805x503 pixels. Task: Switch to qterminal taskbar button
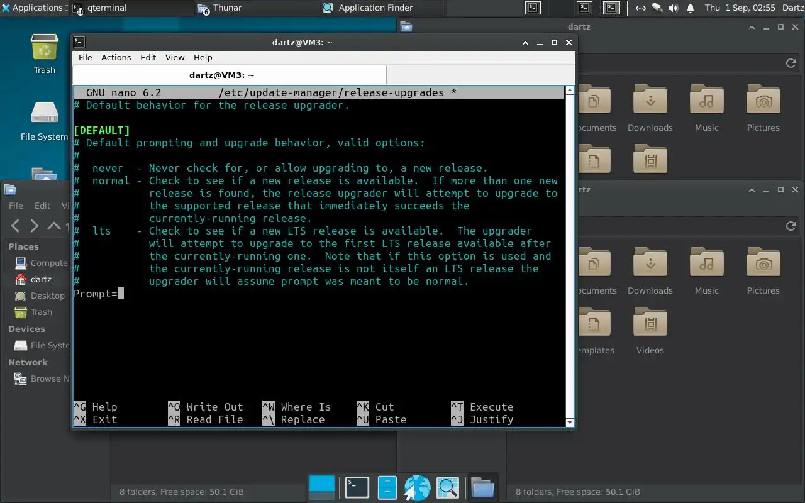tap(132, 8)
